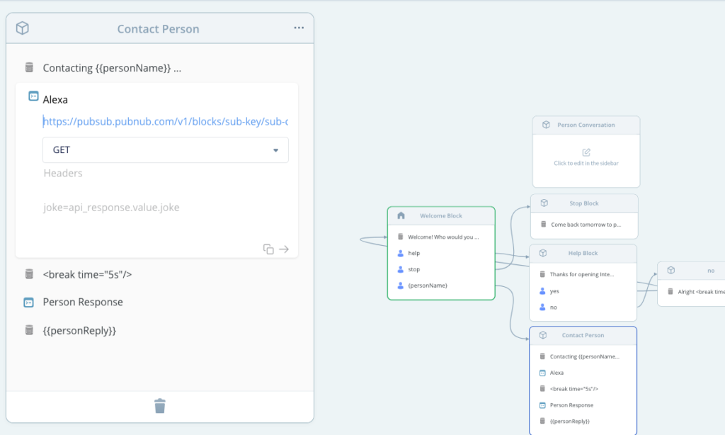725x435 pixels.
Task: Click the speaker icon next to Contacting {{personName}}
Action: point(28,67)
